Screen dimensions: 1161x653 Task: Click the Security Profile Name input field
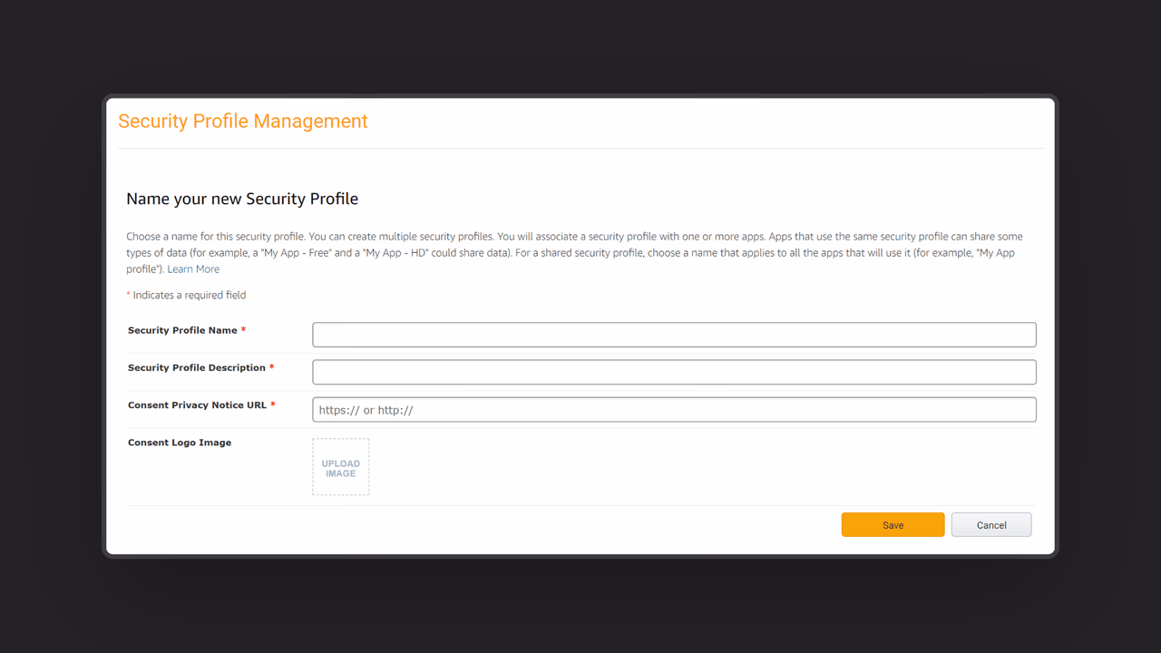coord(674,335)
